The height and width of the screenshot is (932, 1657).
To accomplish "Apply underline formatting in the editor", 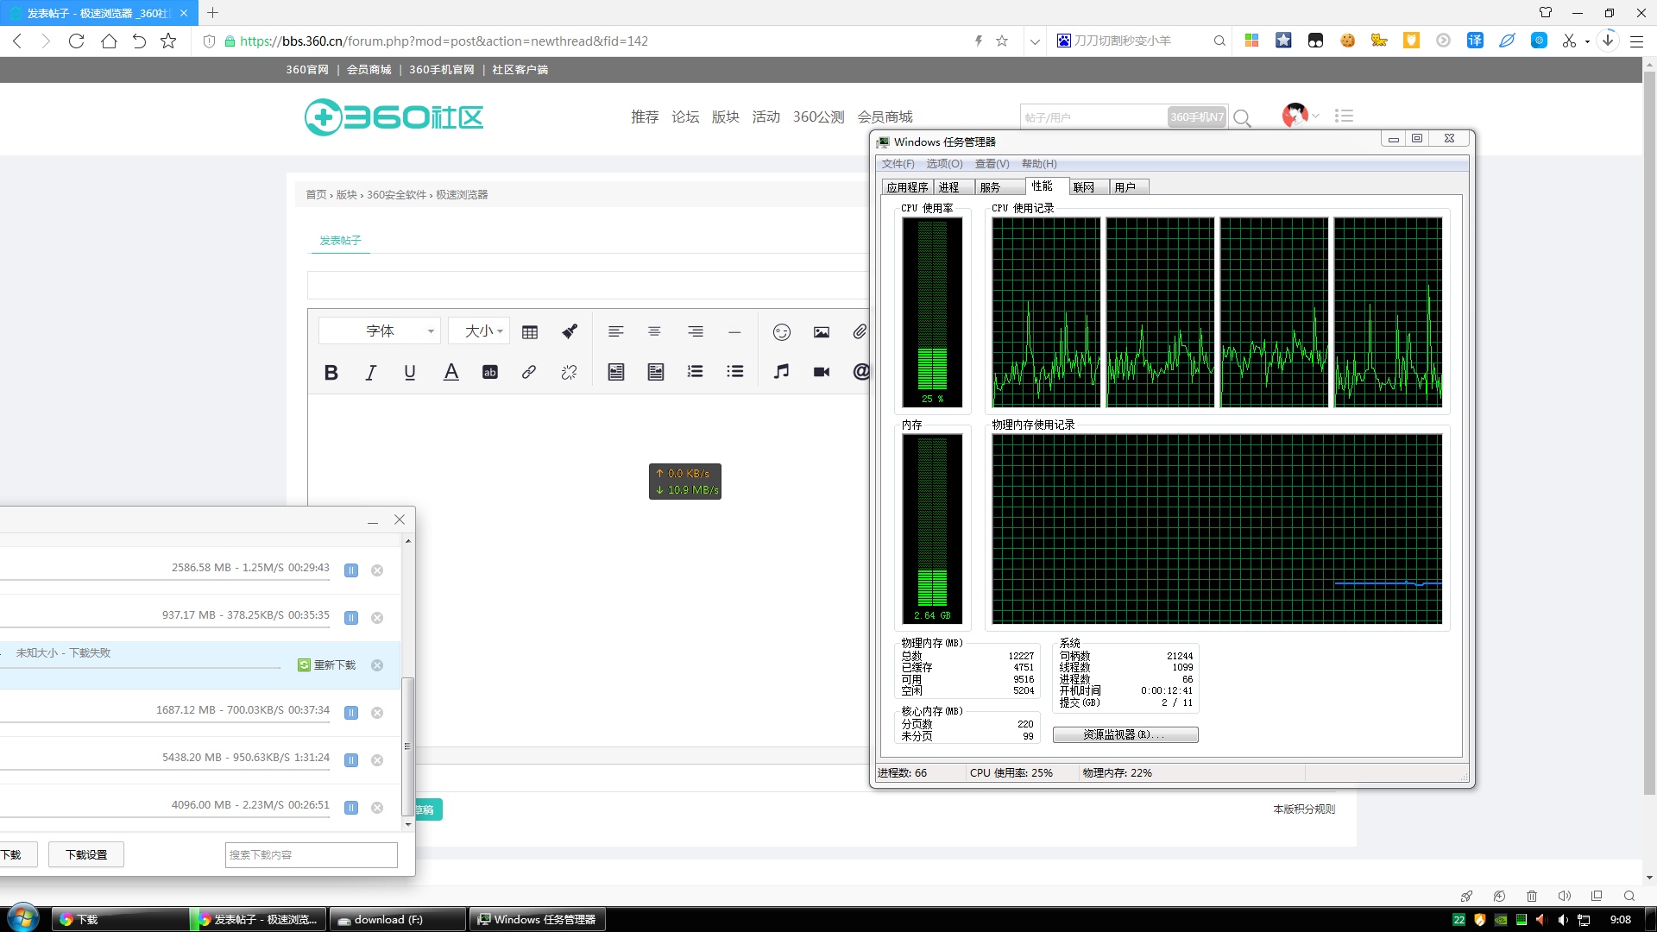I will coord(410,372).
